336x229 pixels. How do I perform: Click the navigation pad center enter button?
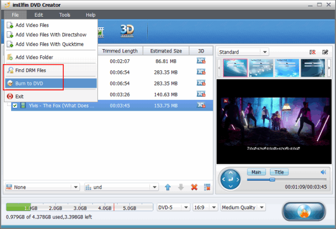click(x=231, y=179)
